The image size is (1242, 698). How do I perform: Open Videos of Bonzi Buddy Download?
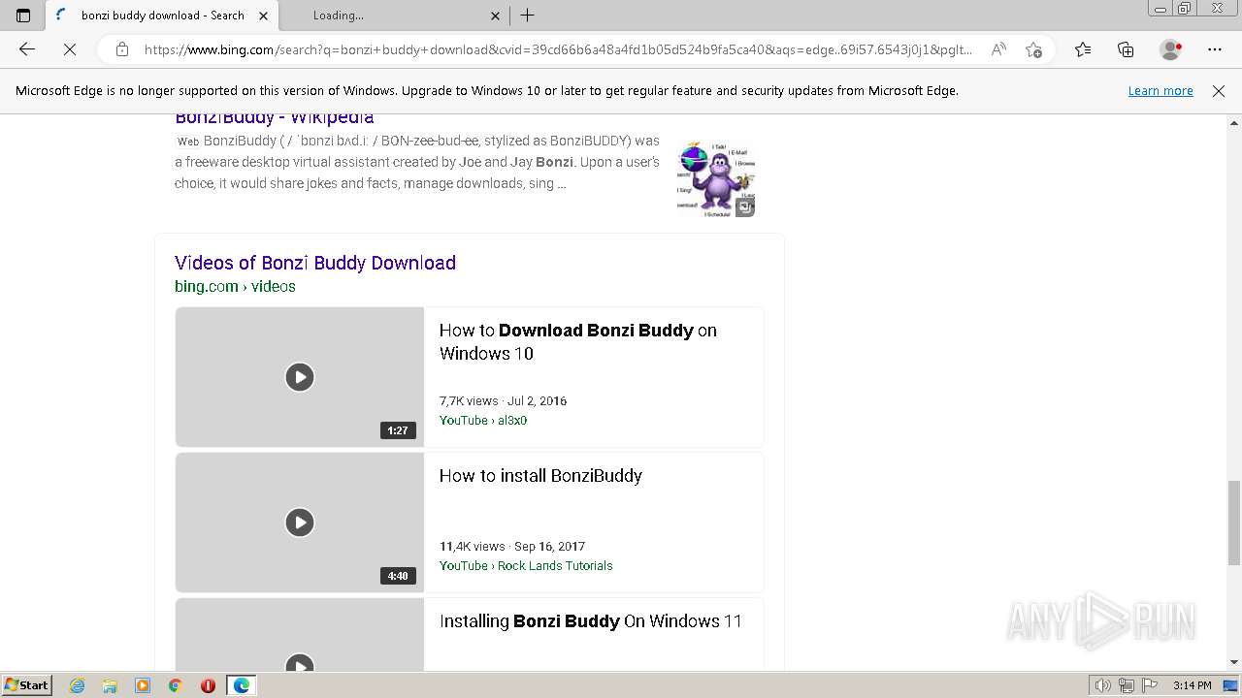pyautogui.click(x=315, y=263)
